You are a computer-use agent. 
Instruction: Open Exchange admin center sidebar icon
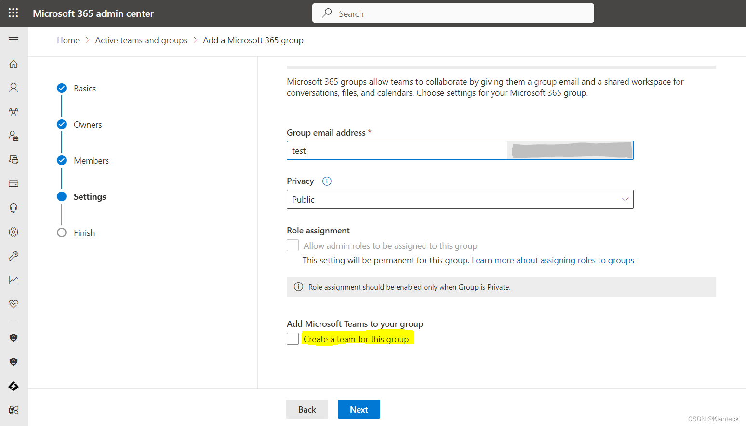tap(13, 410)
